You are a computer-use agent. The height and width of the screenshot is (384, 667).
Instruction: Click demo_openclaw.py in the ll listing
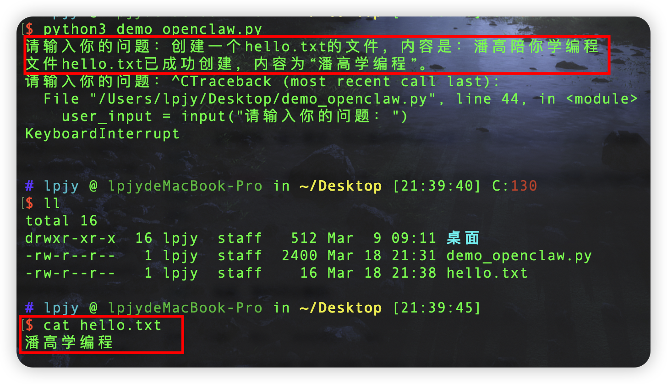(x=519, y=256)
